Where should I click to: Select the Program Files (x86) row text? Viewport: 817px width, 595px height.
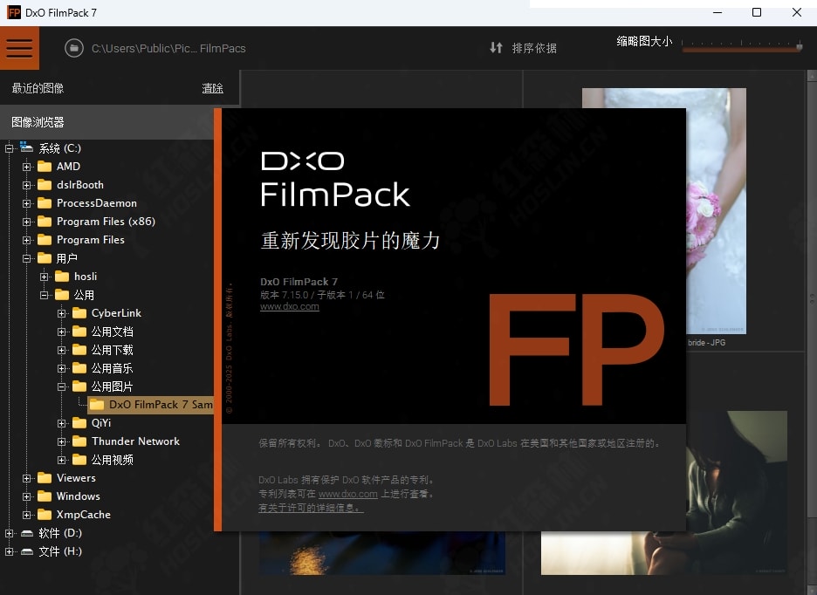[x=106, y=222]
